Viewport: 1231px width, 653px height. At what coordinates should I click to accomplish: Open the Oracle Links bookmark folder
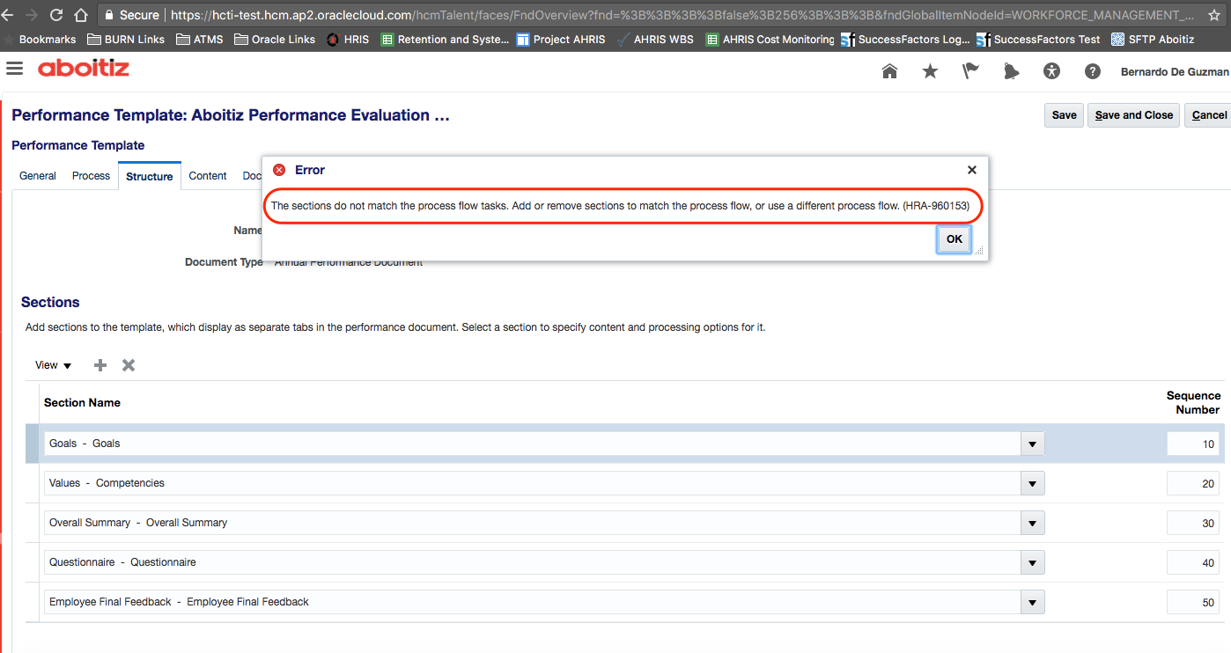[275, 40]
